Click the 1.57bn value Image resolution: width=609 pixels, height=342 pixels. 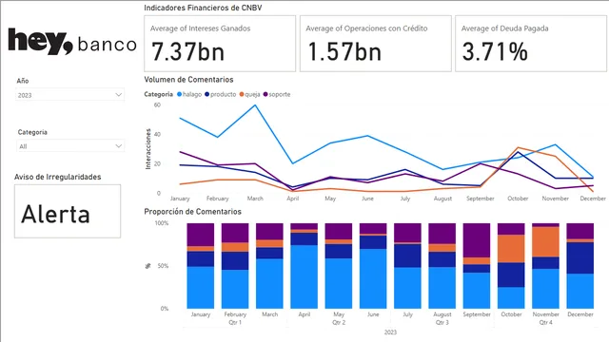coord(344,51)
